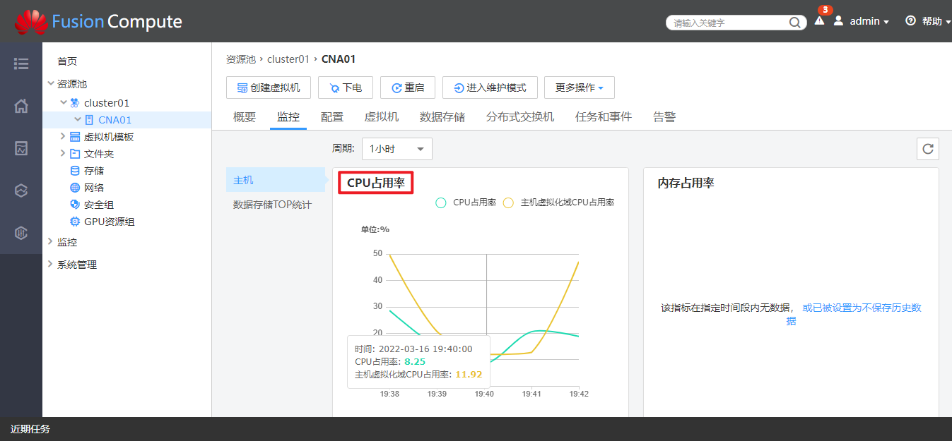Click the 进入维护模式 button
952x441 pixels.
coord(490,87)
